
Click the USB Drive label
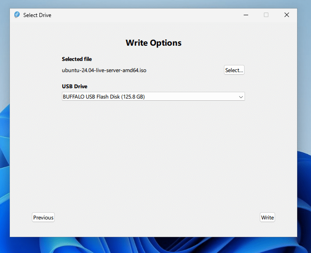coord(74,86)
